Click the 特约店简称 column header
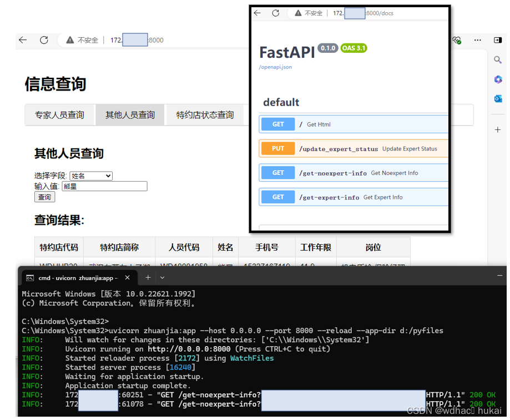Screen dimensions: 510x420 (119, 247)
